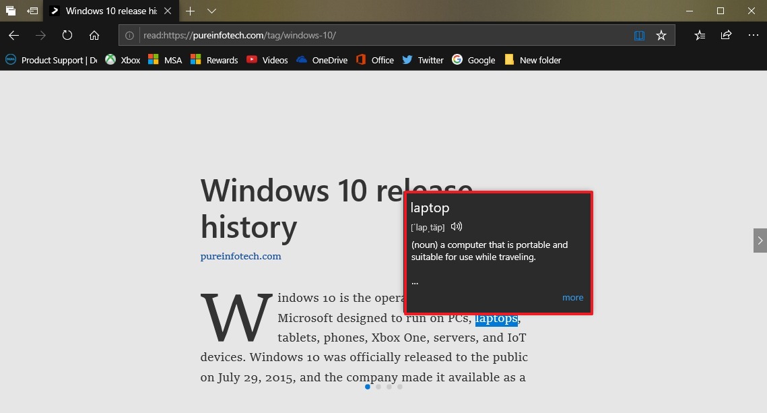
Task: Click the laptop heading in definition popup
Action: click(430, 208)
